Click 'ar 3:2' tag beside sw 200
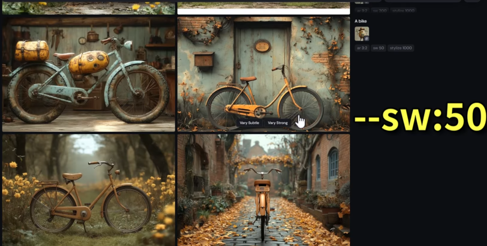The width and height of the screenshot is (487, 246). click(361, 10)
